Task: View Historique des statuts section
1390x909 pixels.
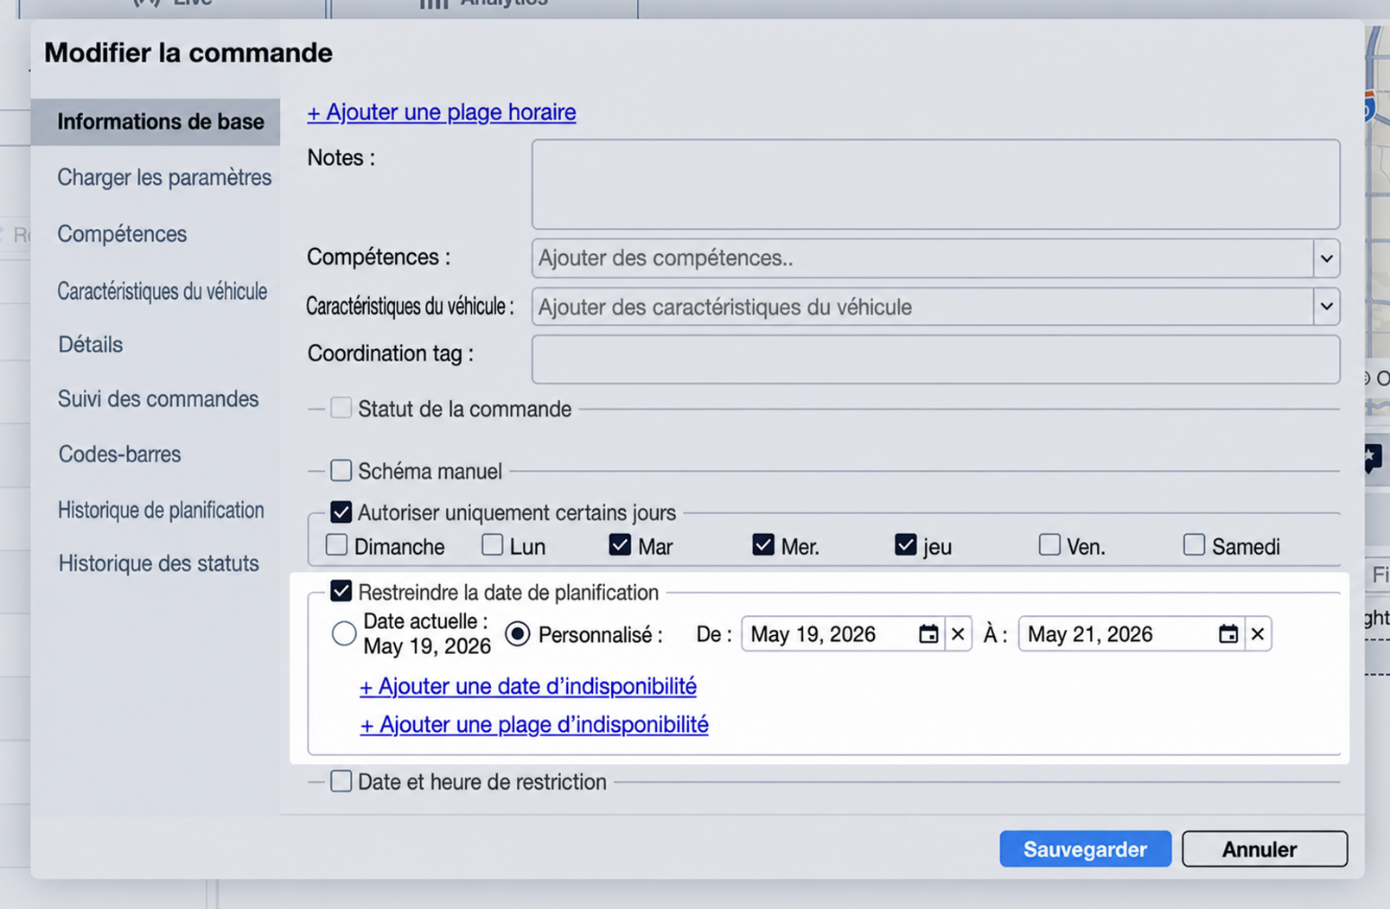Action: click(x=159, y=563)
